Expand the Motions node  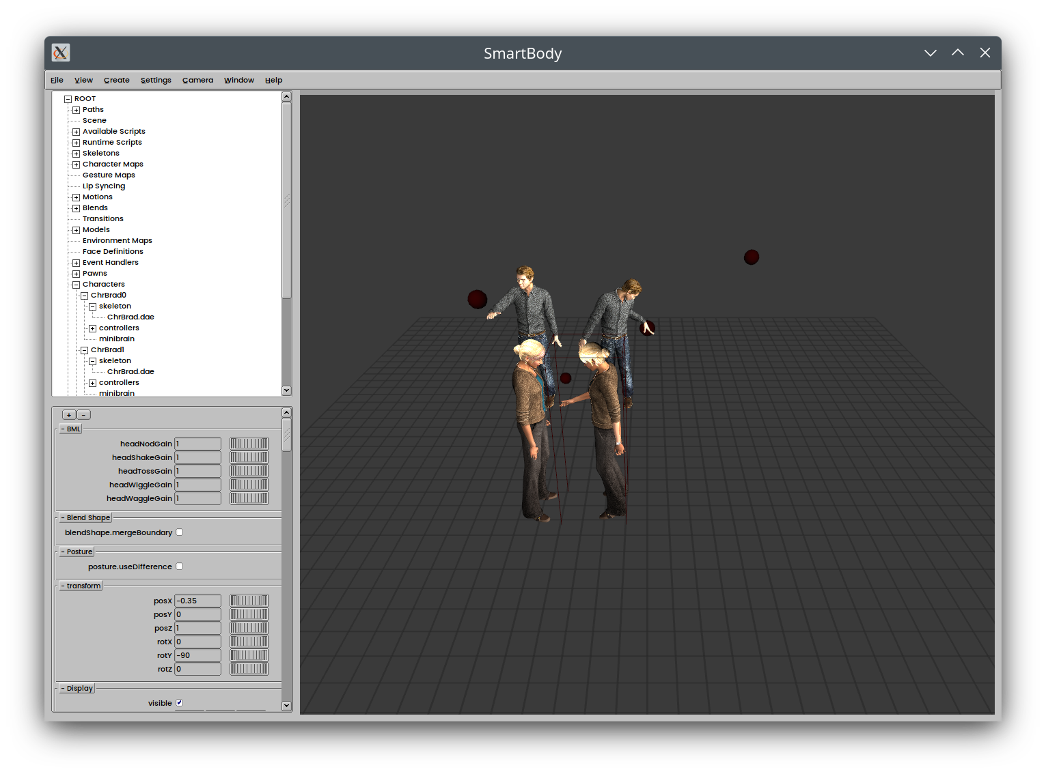pyautogui.click(x=76, y=197)
